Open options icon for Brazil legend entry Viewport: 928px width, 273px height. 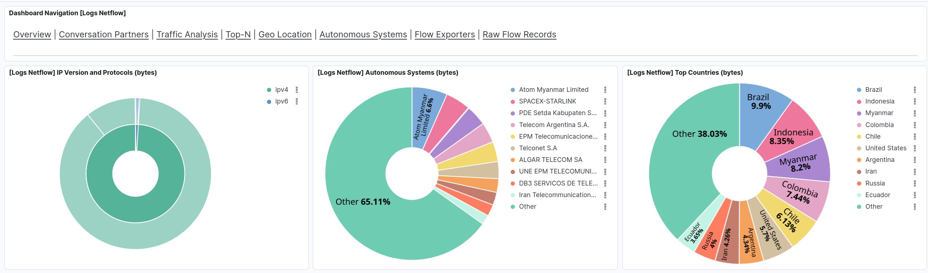tap(915, 90)
